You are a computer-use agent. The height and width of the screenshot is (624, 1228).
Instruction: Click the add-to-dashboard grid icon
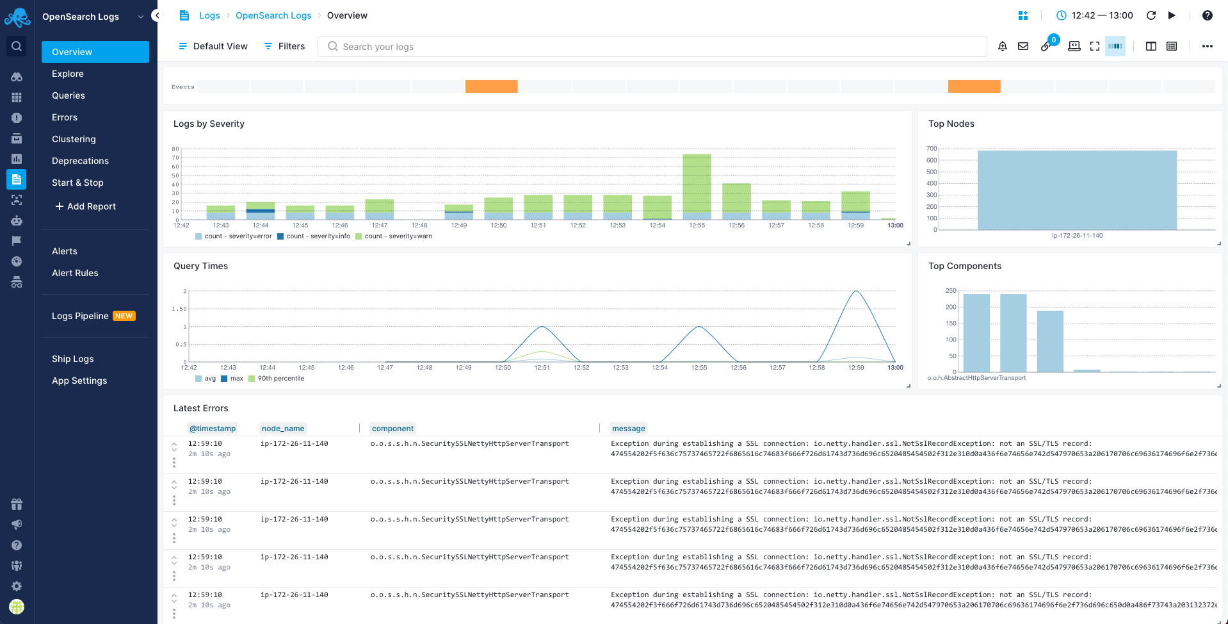click(x=1023, y=15)
